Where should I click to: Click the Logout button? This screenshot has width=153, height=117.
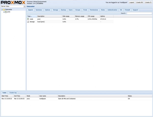pos(132,2)
